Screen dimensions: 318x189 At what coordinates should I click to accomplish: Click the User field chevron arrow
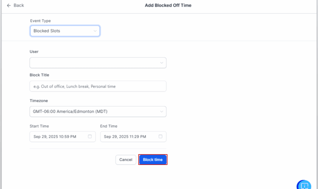pyautogui.click(x=161, y=63)
